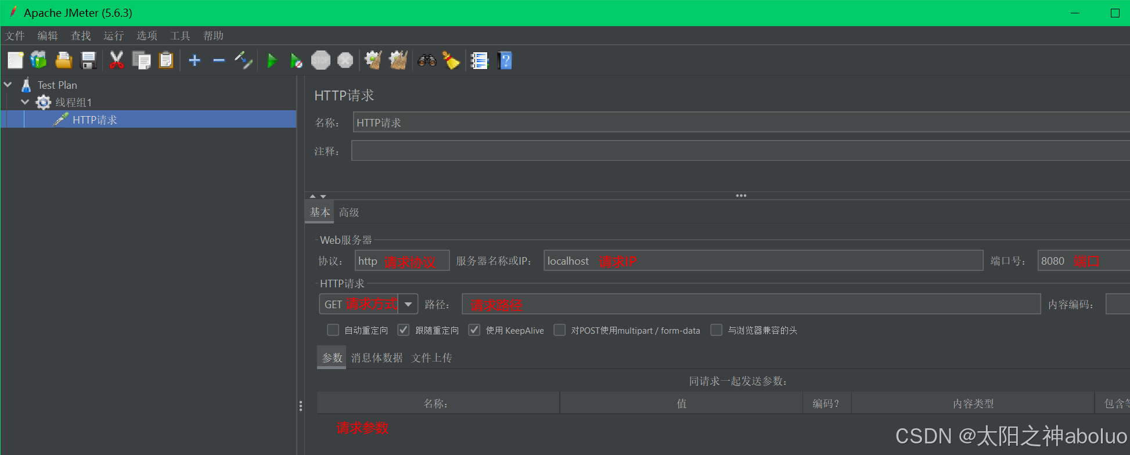This screenshot has height=455, width=1130.
Task: Toggle the 使用 KeepAlive checkbox
Action: coord(474,330)
